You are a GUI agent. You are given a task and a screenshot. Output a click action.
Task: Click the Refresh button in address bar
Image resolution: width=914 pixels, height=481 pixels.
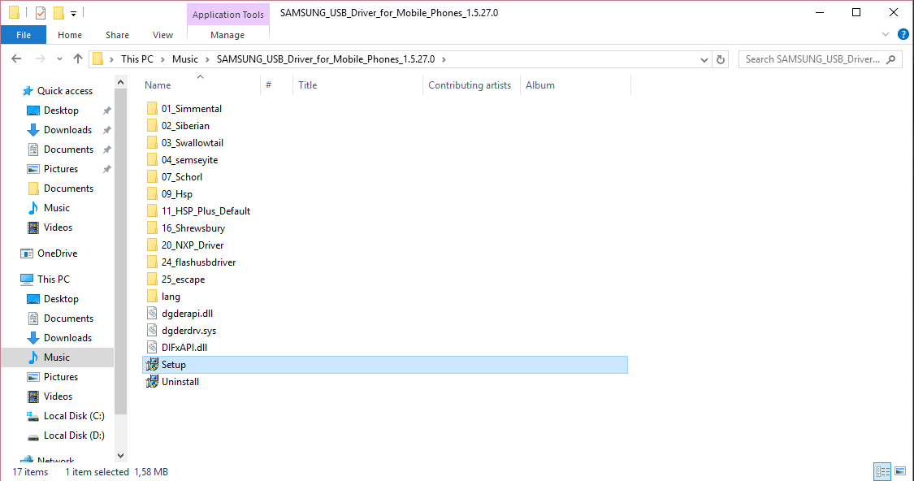pos(721,59)
